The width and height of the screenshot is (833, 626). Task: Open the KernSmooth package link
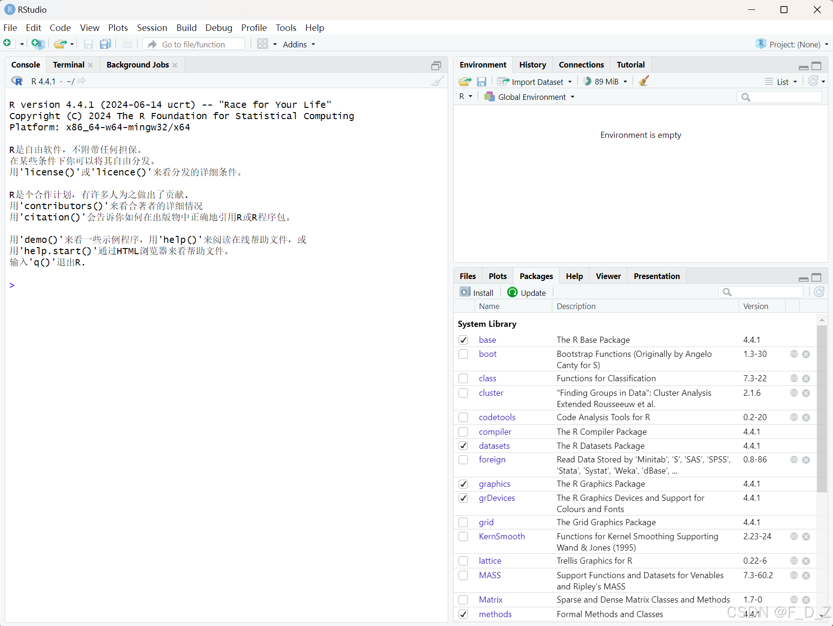click(502, 536)
